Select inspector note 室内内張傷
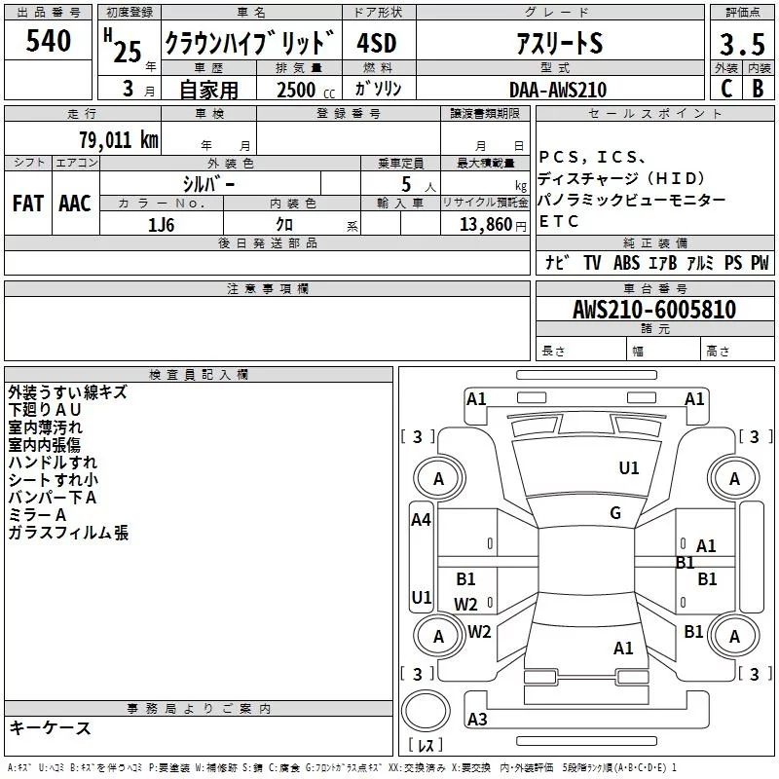The image size is (779, 779). 44,445
